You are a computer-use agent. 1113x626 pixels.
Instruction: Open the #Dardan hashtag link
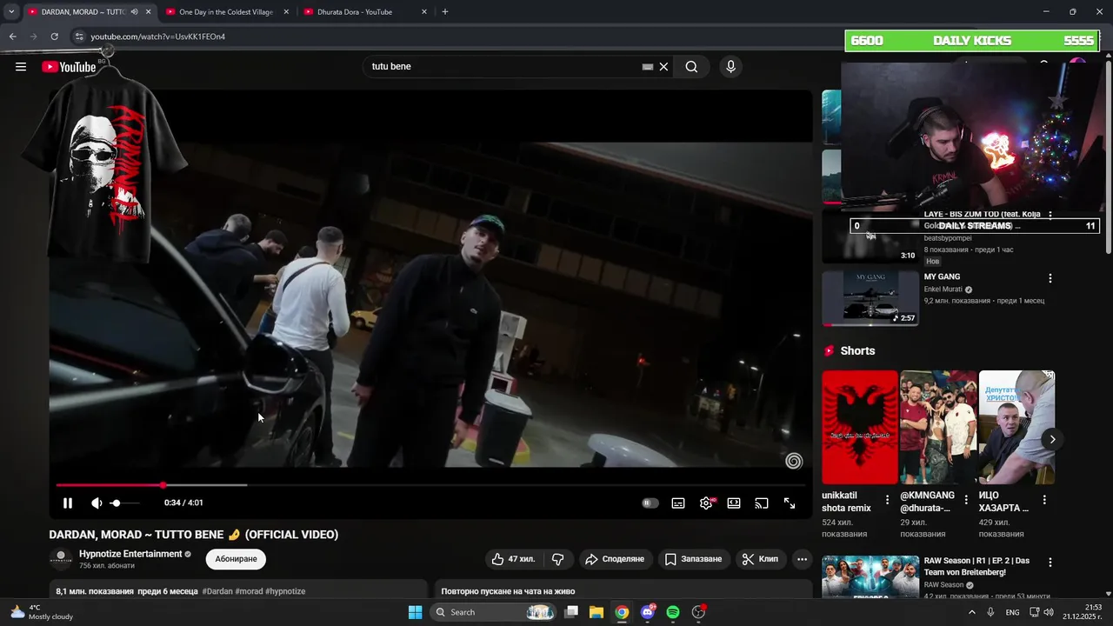pos(217,591)
